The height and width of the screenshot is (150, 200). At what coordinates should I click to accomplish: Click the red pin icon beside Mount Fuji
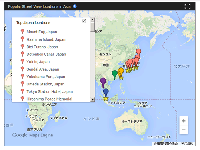[x=22, y=32]
